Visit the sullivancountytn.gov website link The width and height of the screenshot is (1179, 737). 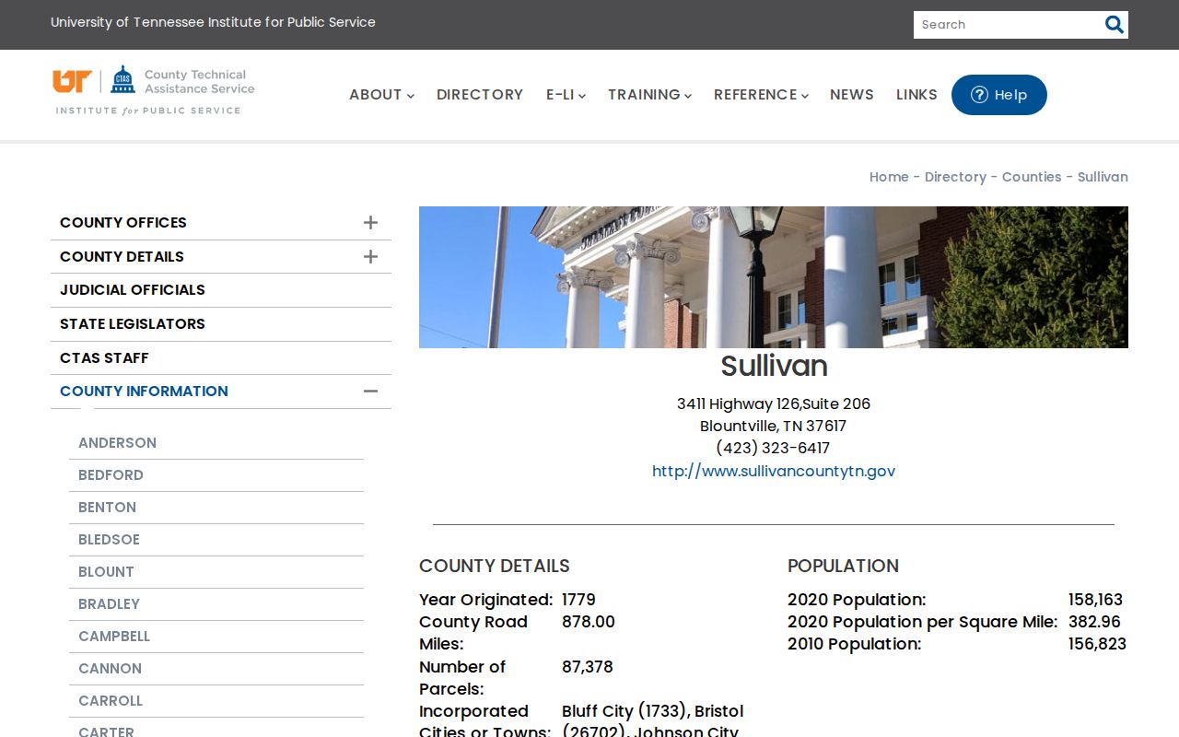(774, 471)
